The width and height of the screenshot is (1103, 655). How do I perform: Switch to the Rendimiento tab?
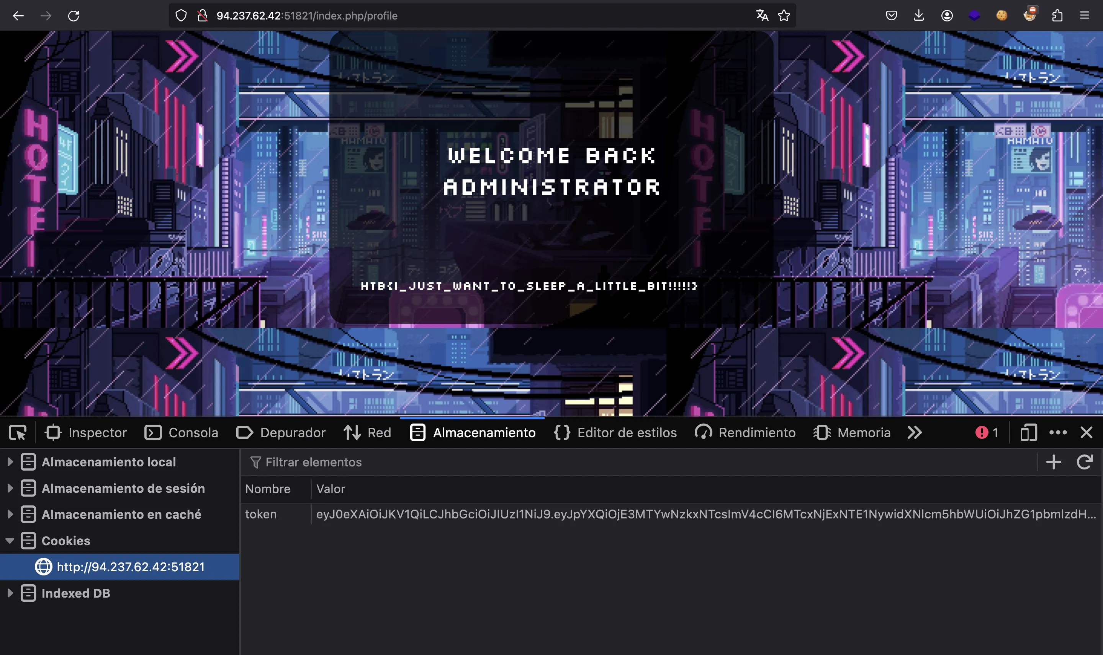click(x=745, y=433)
